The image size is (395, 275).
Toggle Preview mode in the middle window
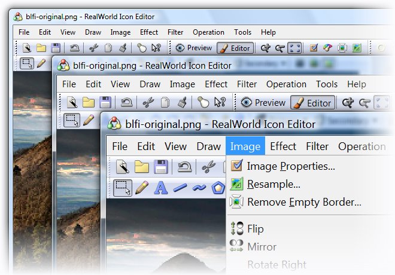coord(263,103)
